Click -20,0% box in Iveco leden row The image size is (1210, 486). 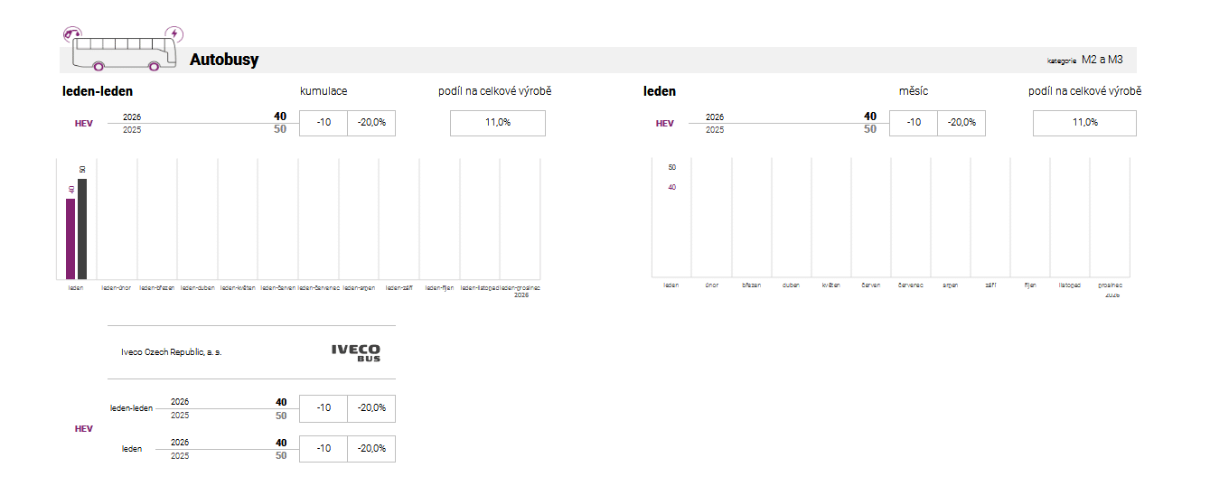coord(371,449)
